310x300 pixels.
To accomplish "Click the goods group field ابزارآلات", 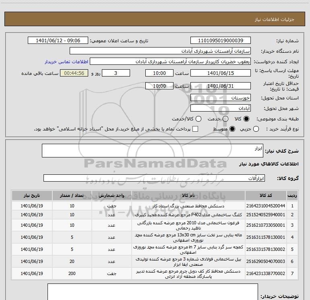I will click(154, 178).
